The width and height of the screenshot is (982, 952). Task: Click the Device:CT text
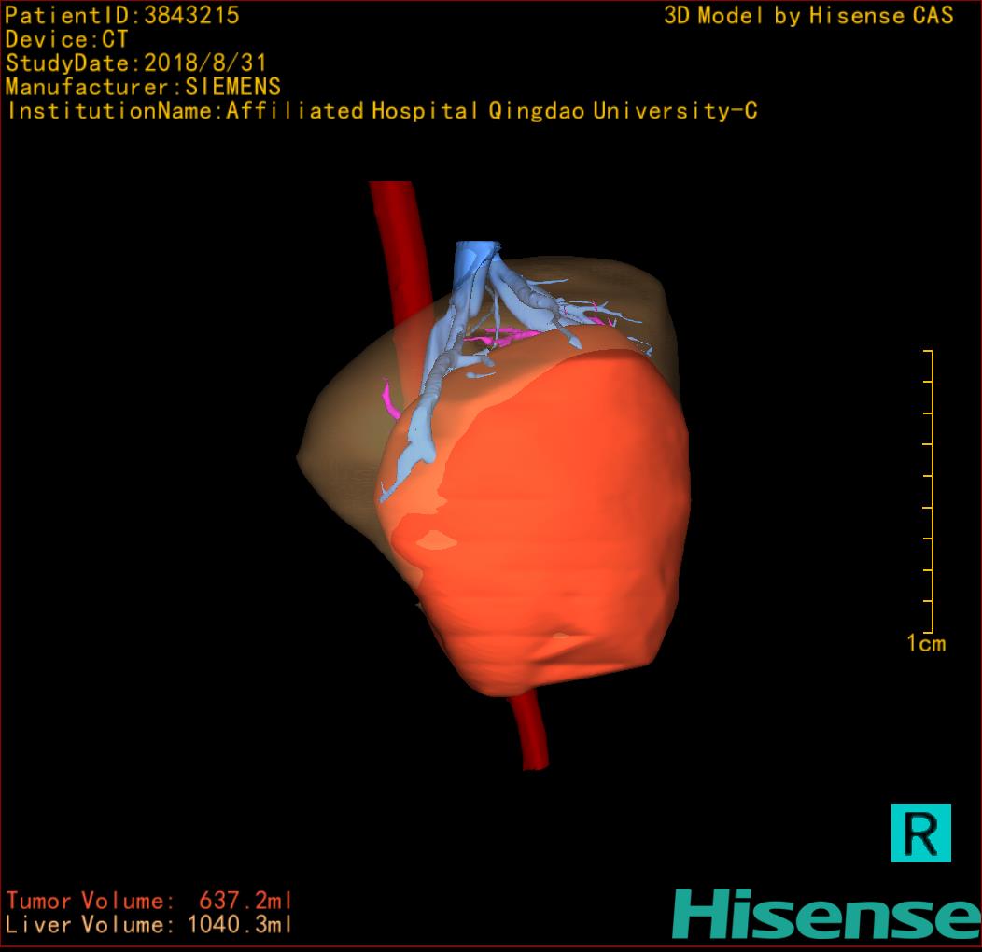tap(66, 39)
